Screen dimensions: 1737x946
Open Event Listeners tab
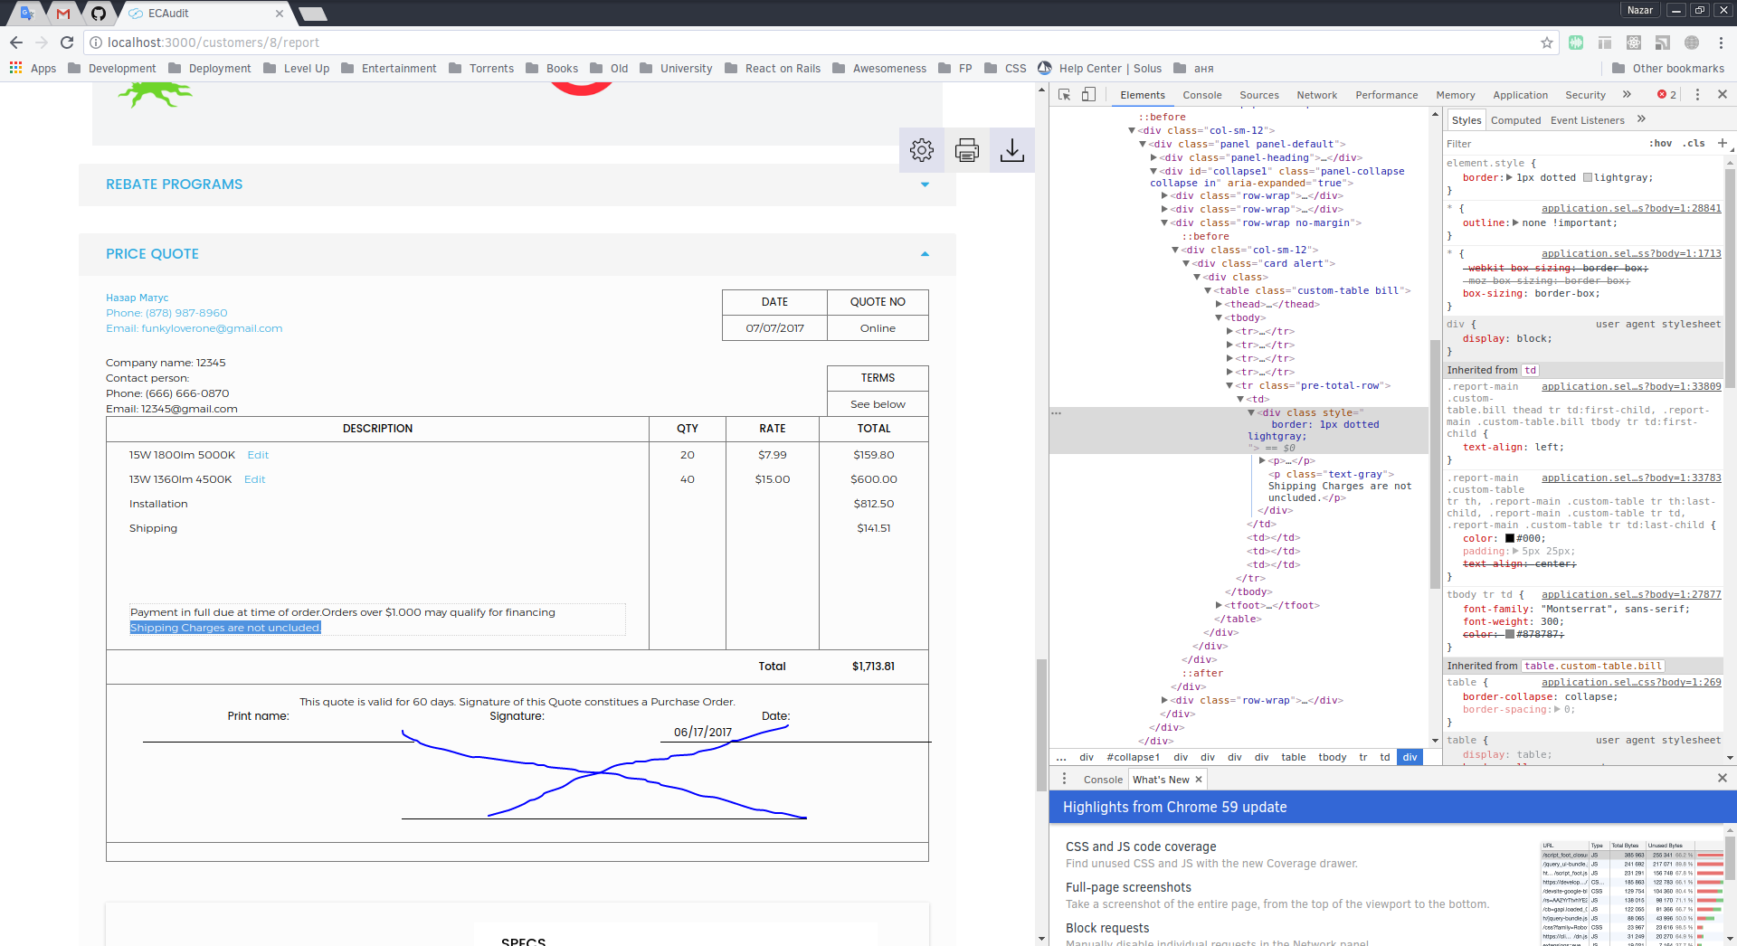1587,120
